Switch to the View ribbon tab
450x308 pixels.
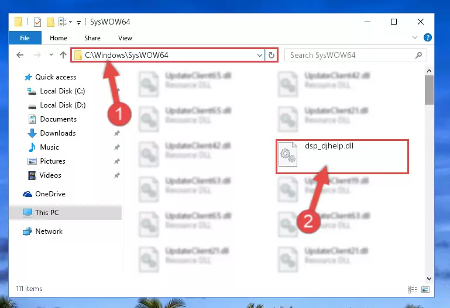(x=125, y=38)
